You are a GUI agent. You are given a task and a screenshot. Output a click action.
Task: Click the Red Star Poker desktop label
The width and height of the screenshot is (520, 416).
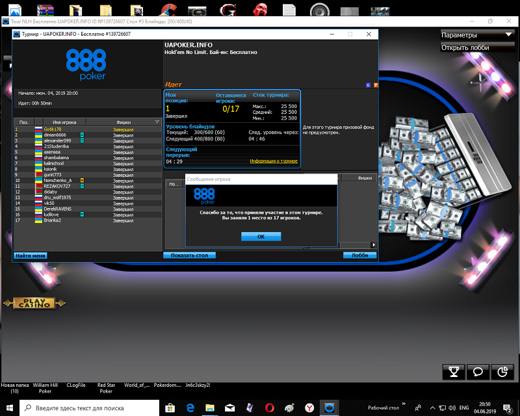coord(106,388)
